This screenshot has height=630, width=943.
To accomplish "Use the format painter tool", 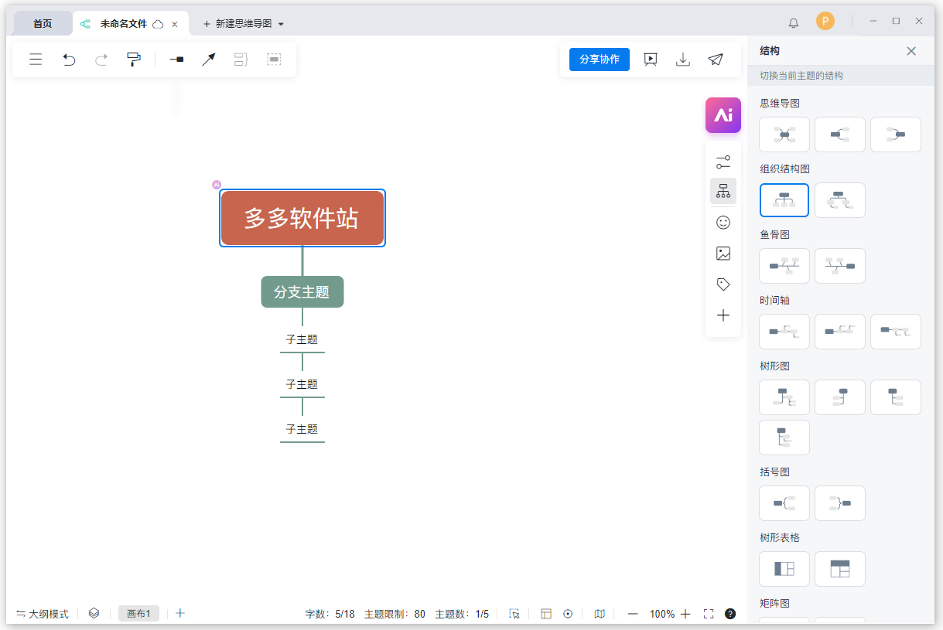I will pos(133,59).
